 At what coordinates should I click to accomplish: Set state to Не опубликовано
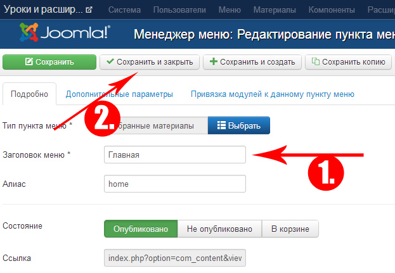point(220,229)
